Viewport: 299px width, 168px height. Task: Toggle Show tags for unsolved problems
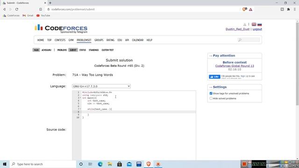click(x=211, y=93)
